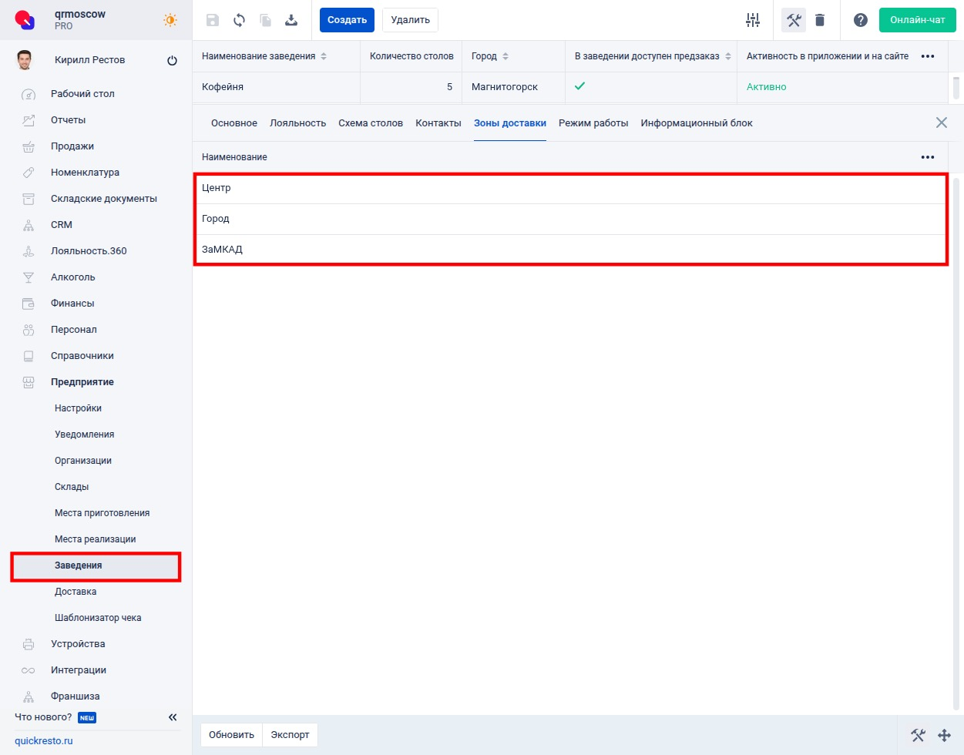Collapse the sidebar with double chevron

tap(173, 717)
